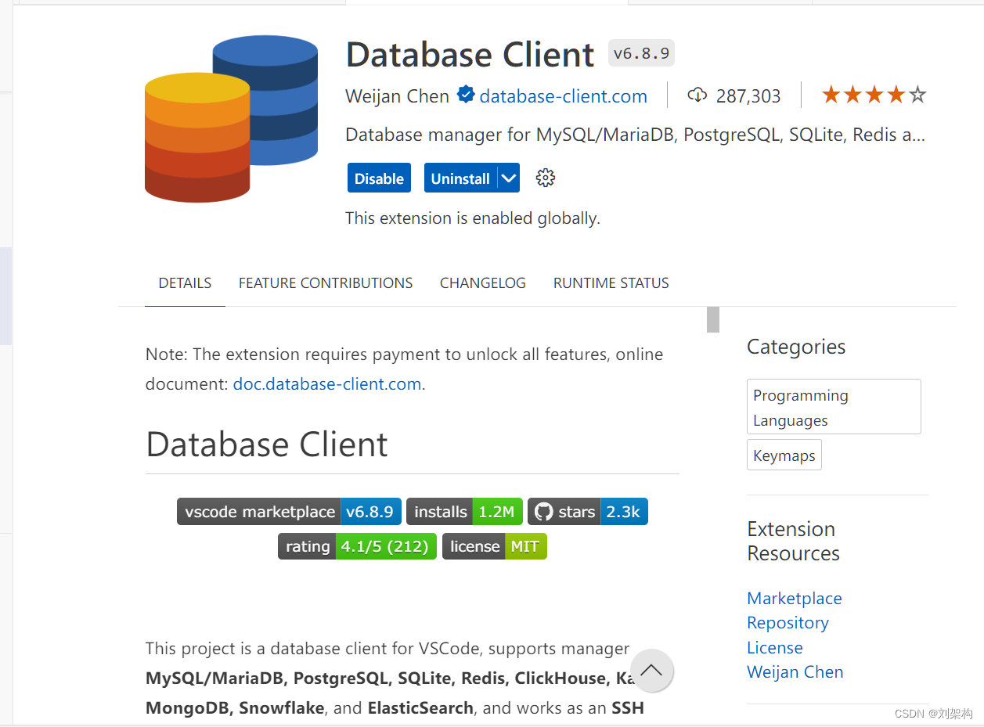Click the install count download cloud icon

click(697, 95)
